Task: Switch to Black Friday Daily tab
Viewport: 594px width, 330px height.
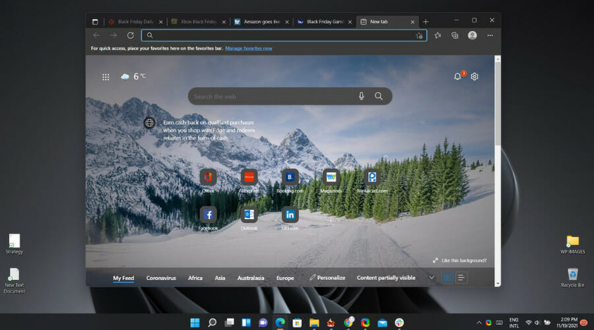Action: [x=135, y=22]
